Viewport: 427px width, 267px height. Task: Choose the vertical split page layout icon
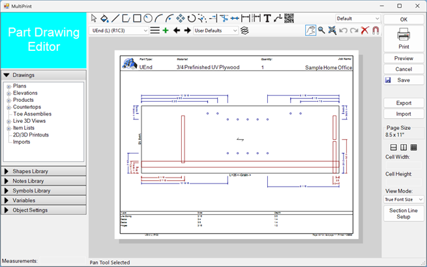[x=404, y=148]
